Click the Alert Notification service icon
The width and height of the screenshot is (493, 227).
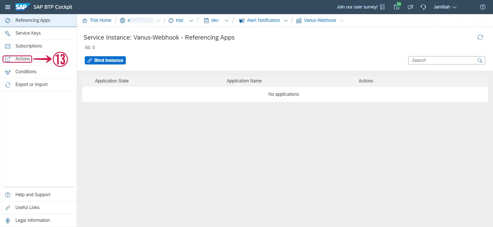(x=242, y=21)
